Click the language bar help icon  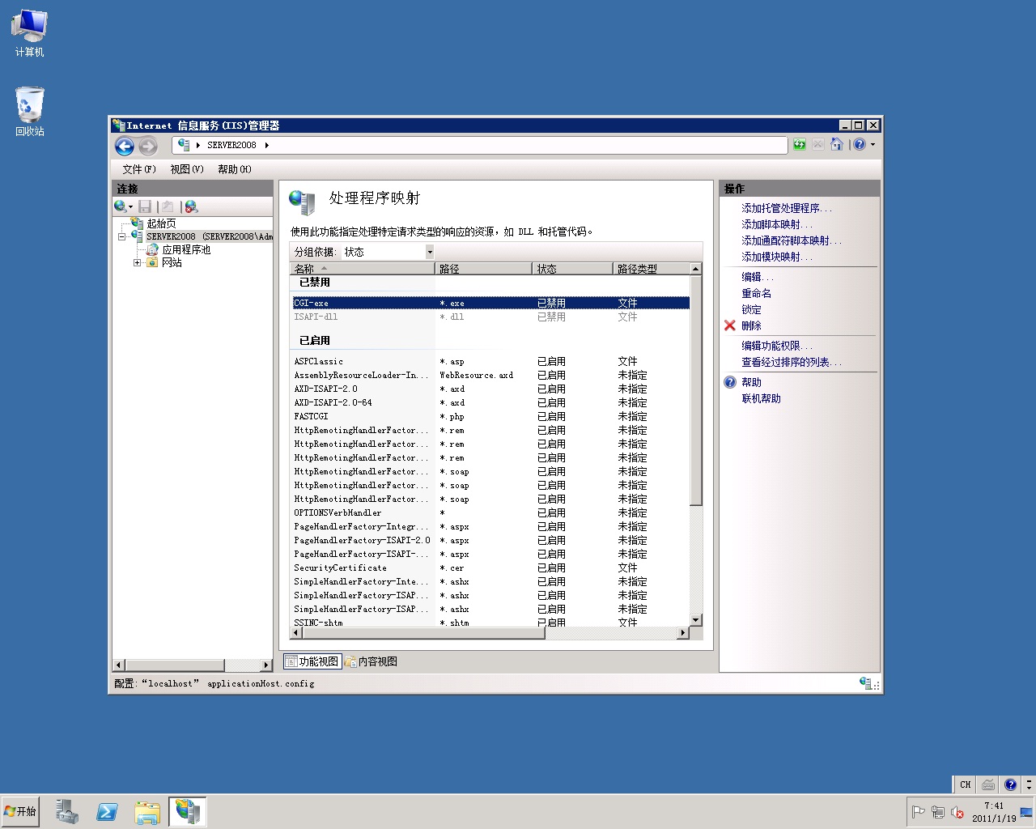1010,784
